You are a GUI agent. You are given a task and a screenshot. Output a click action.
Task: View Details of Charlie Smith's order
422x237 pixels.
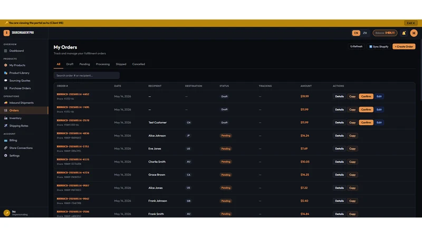pyautogui.click(x=339, y=162)
